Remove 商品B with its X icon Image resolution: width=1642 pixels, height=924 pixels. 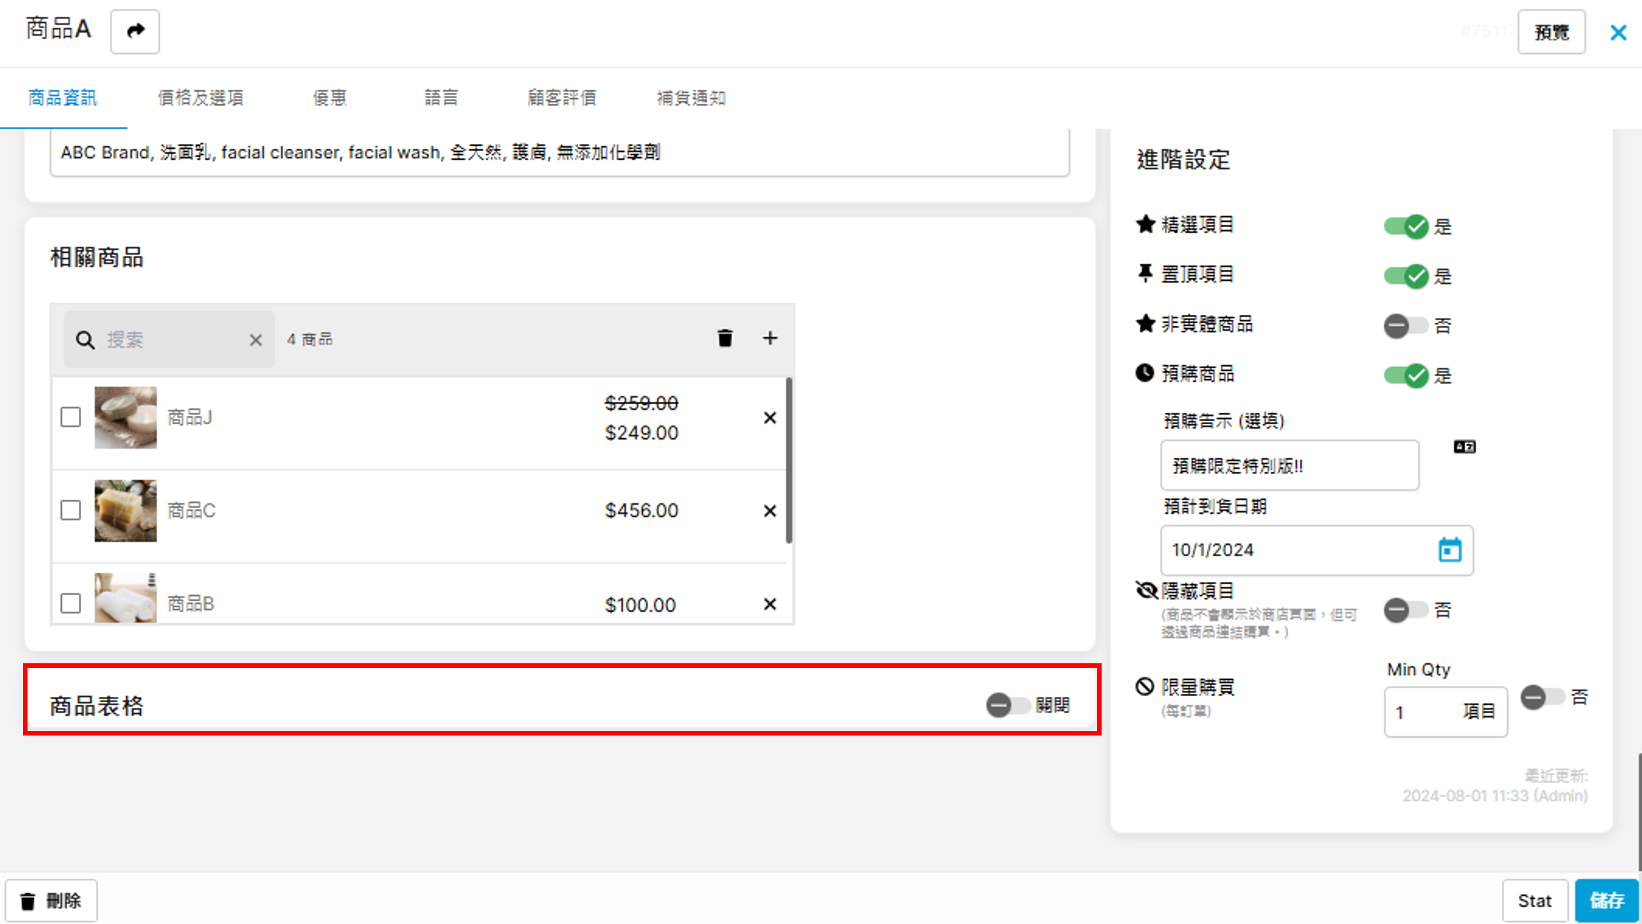(770, 604)
